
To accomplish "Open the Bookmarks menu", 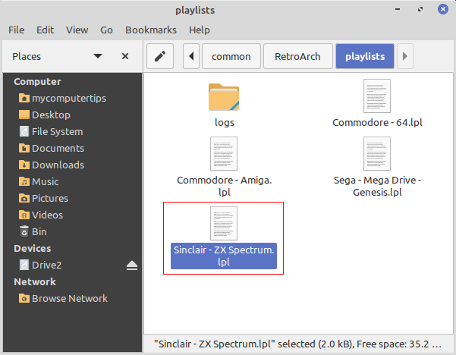I will (150, 30).
